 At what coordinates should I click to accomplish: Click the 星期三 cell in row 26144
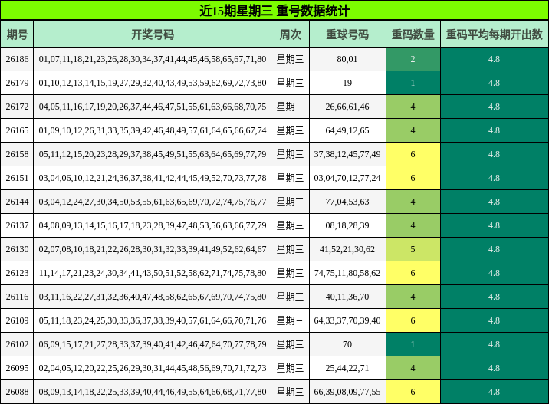coord(290,202)
